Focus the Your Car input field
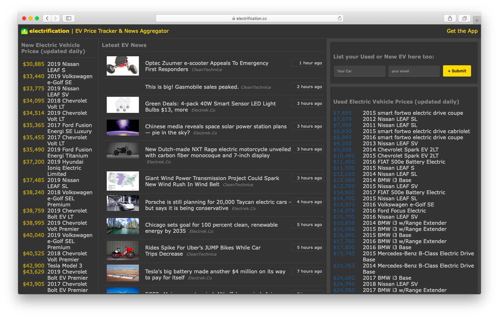Viewport: 499px width, 318px height. point(359,71)
